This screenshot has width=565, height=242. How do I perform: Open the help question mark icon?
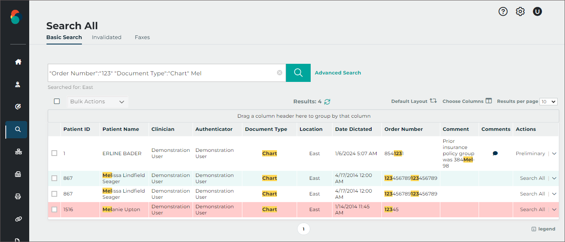[x=503, y=12]
